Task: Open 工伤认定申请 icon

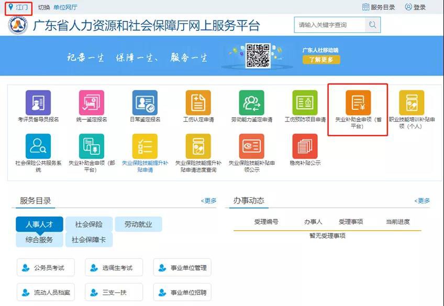Action: tap(198, 103)
